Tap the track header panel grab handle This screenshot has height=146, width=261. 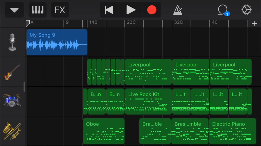(24, 87)
